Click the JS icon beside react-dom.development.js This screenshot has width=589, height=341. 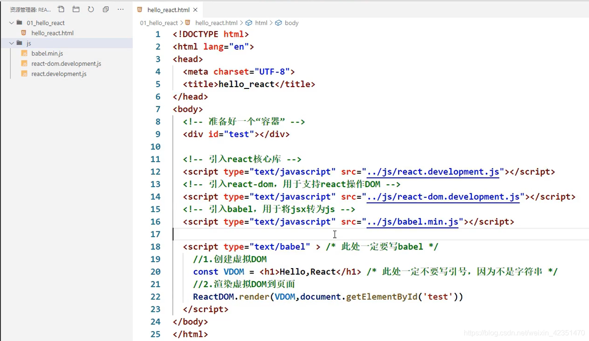[24, 64]
